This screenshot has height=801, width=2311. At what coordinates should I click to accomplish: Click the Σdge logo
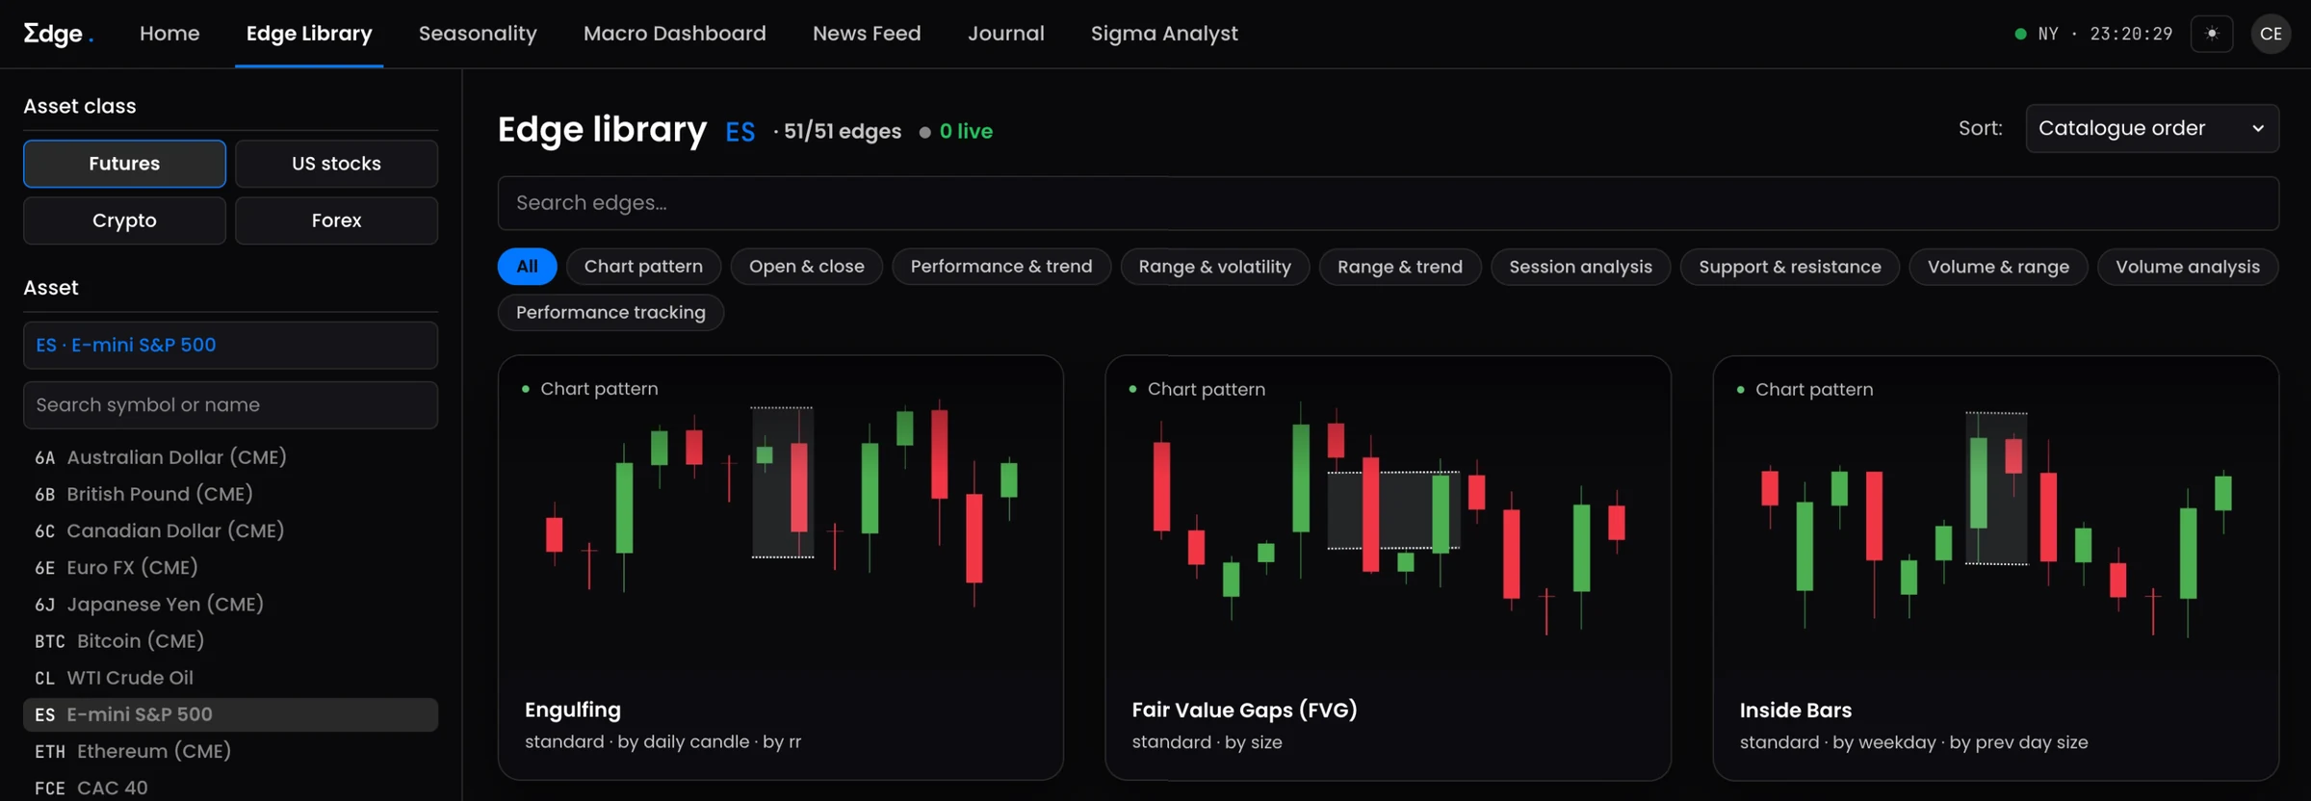tap(58, 34)
